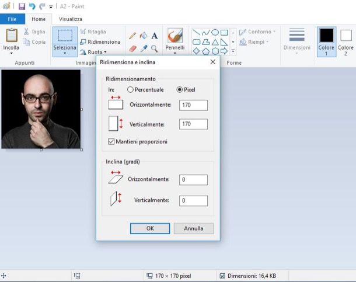Pick the Hexagon shape
This screenshot has height=282, width=356.
215,51
